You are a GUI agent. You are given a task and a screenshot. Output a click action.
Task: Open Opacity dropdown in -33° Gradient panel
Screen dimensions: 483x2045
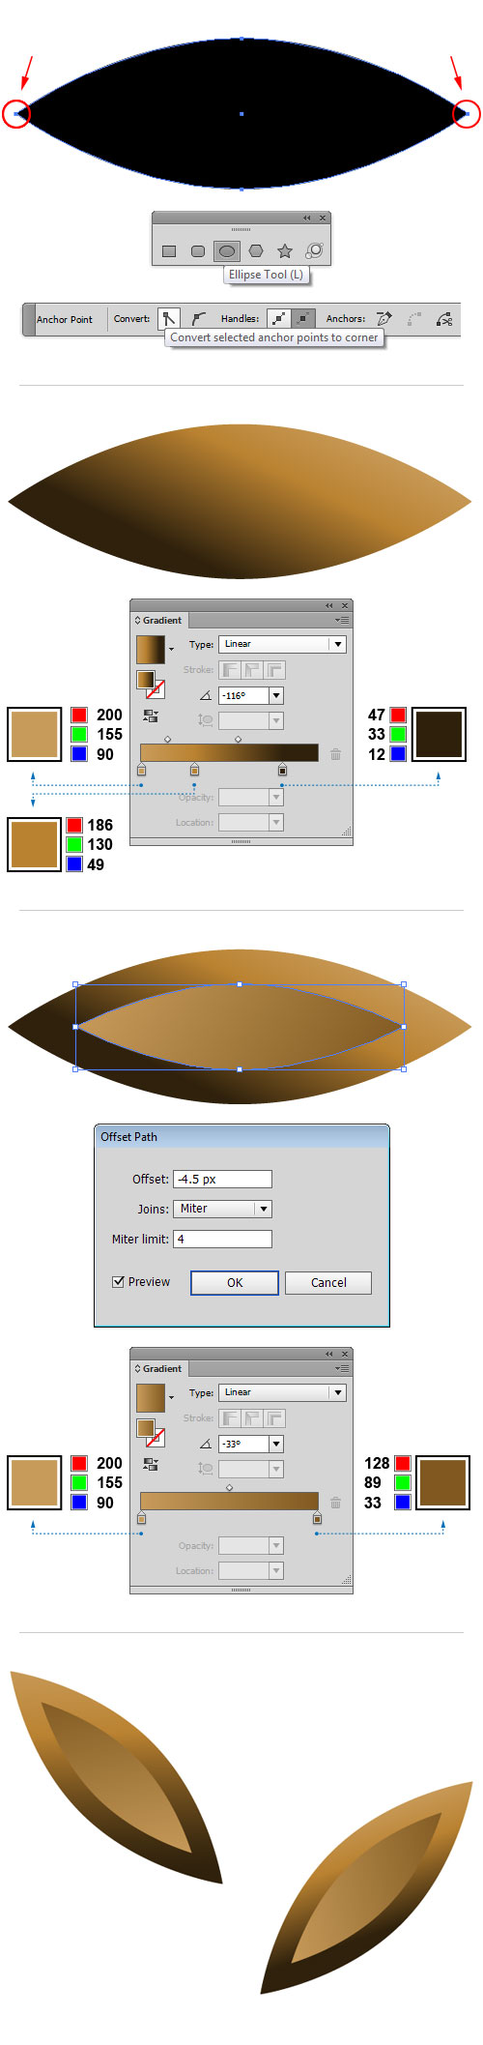point(276,1545)
